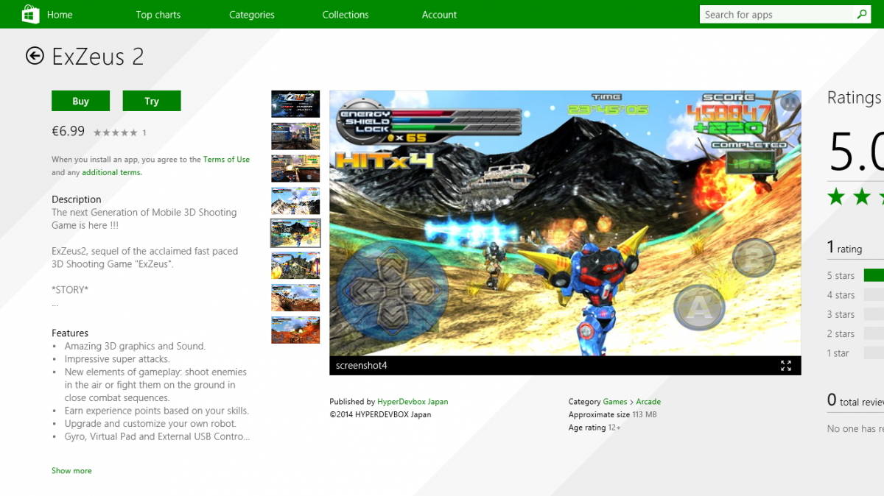The image size is (884, 496).
Task: Click the Windows Store logo icon
Action: 30,14
